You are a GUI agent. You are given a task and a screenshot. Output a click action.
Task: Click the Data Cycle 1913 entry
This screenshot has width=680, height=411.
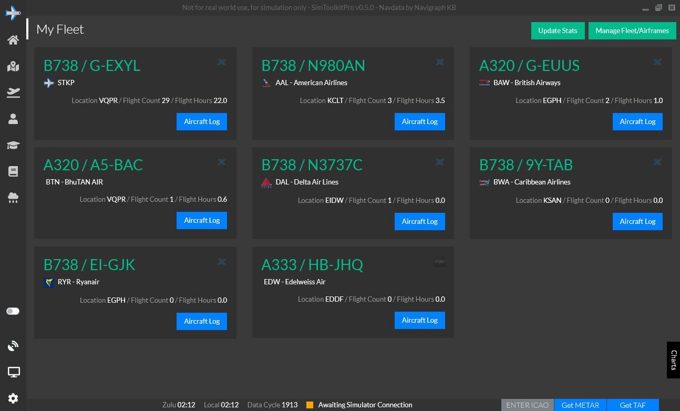[273, 405]
